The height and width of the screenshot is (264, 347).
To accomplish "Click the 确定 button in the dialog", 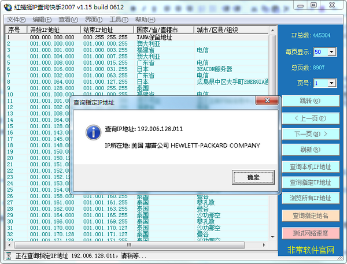I will click(x=253, y=177).
